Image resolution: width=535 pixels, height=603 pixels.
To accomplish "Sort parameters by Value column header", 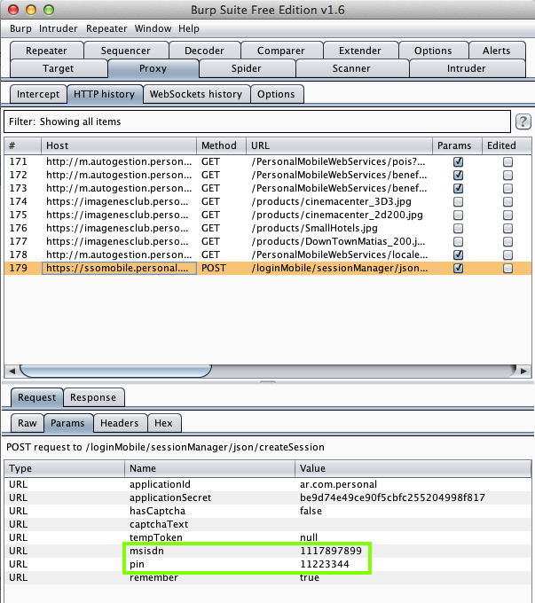I will coord(413,468).
